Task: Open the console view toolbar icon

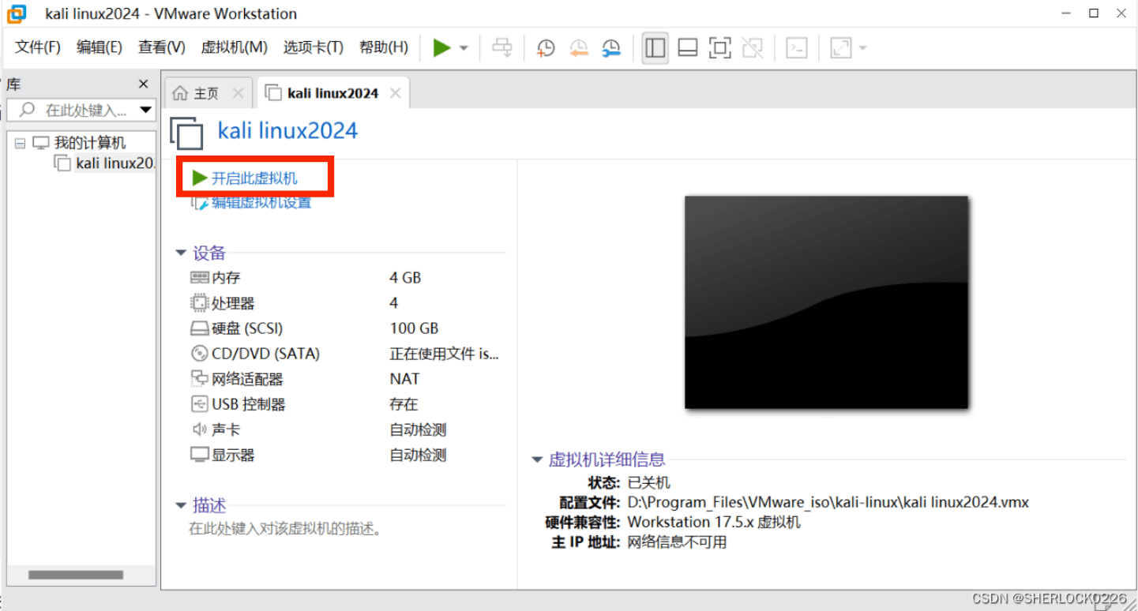Action: (797, 48)
